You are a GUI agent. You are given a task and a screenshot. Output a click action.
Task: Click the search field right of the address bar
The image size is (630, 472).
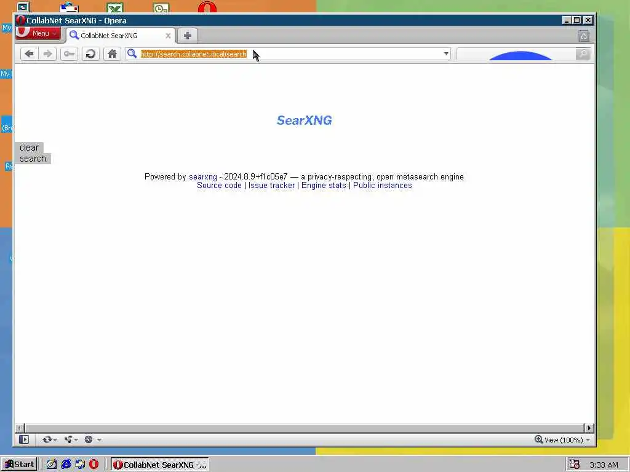[516, 54]
